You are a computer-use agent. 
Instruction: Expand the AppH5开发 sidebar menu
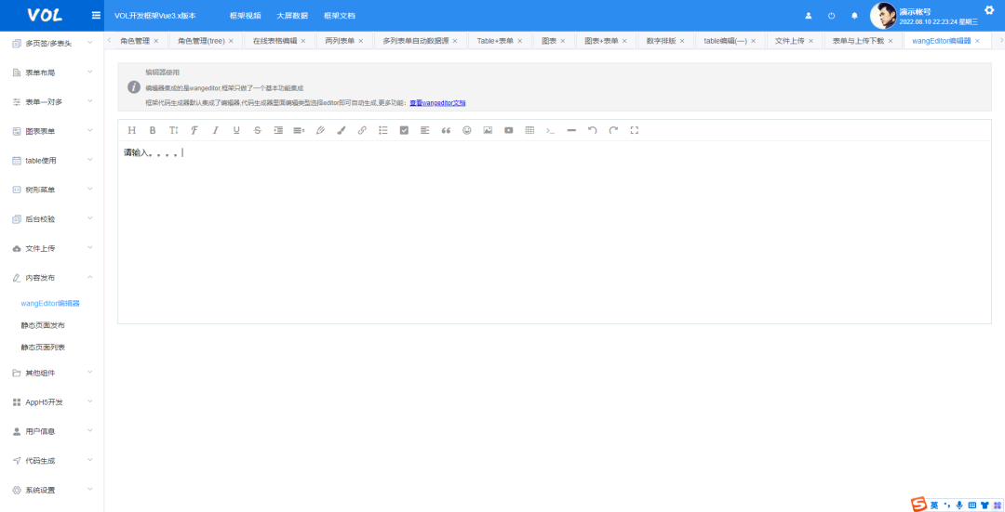tap(52, 402)
